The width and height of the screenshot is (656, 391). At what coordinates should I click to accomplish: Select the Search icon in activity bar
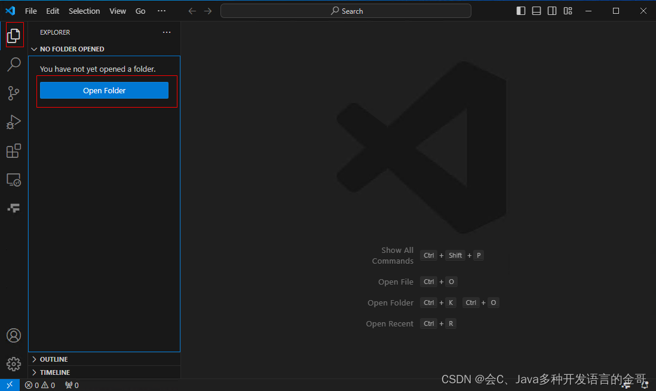[x=14, y=64]
